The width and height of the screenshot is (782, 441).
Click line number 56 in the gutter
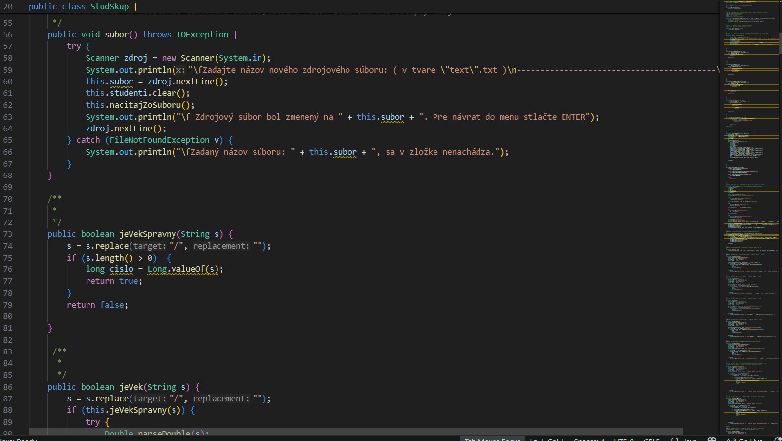8,35
